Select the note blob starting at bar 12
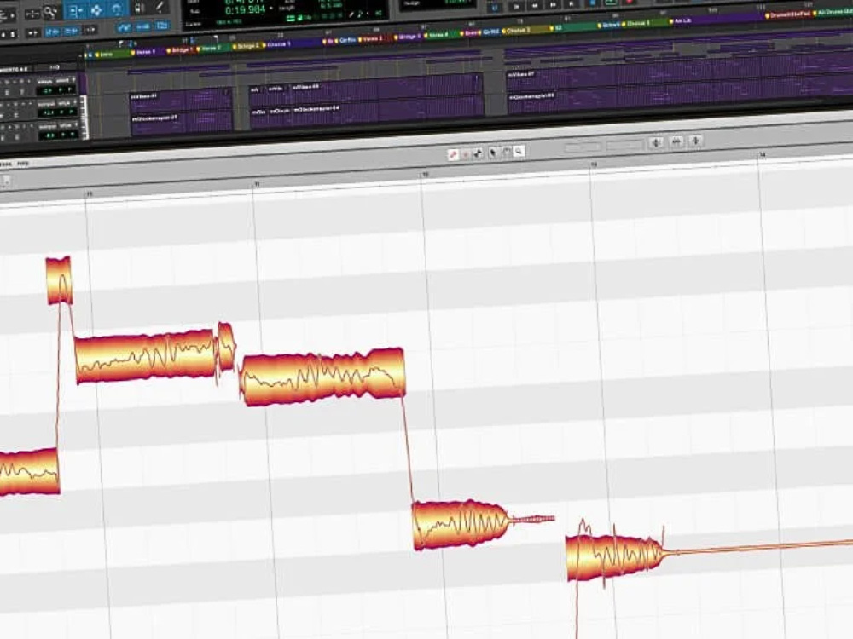Image resolution: width=853 pixels, height=639 pixels. (x=461, y=526)
